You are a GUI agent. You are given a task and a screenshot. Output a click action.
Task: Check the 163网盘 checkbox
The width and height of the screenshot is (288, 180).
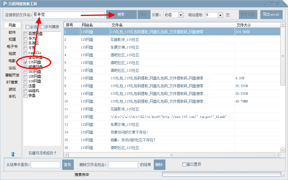26,72
